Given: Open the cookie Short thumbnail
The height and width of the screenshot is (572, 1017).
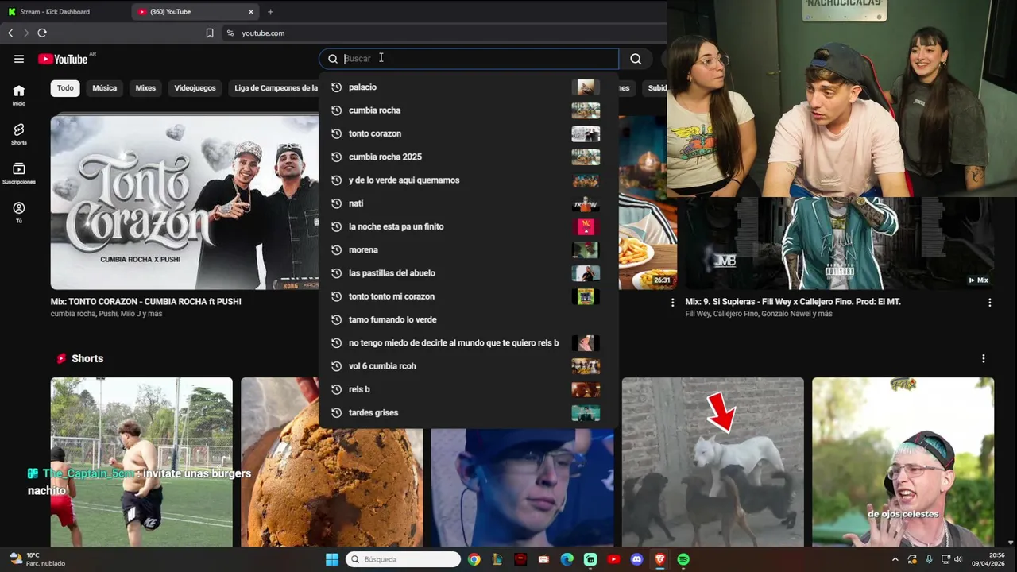Looking at the screenshot, I should tap(332, 462).
